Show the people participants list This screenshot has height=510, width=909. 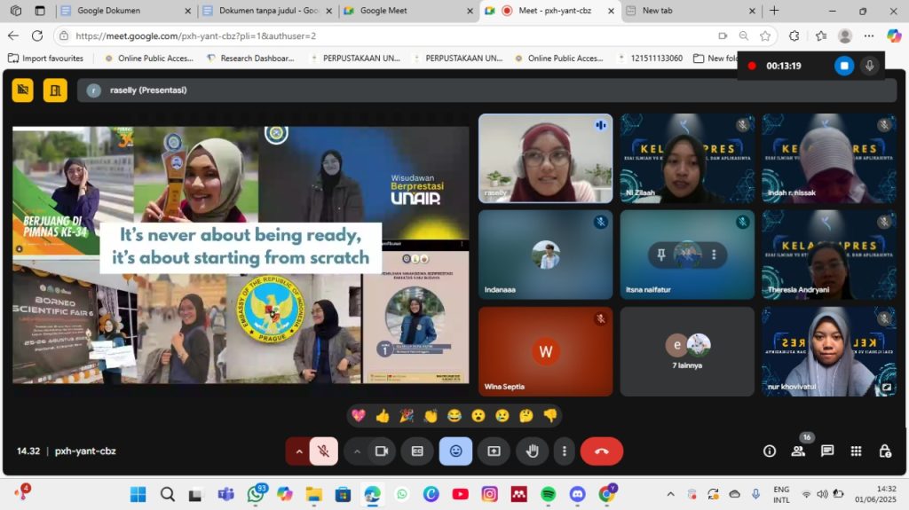coord(798,451)
